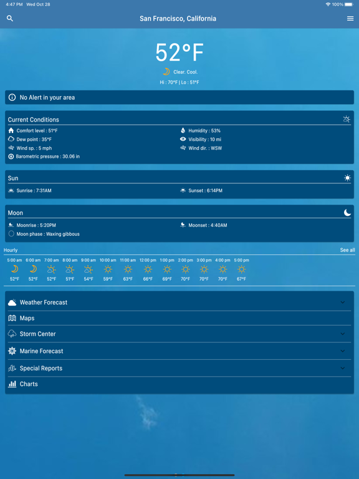Tap the iPad home indicator bar

pos(179,475)
